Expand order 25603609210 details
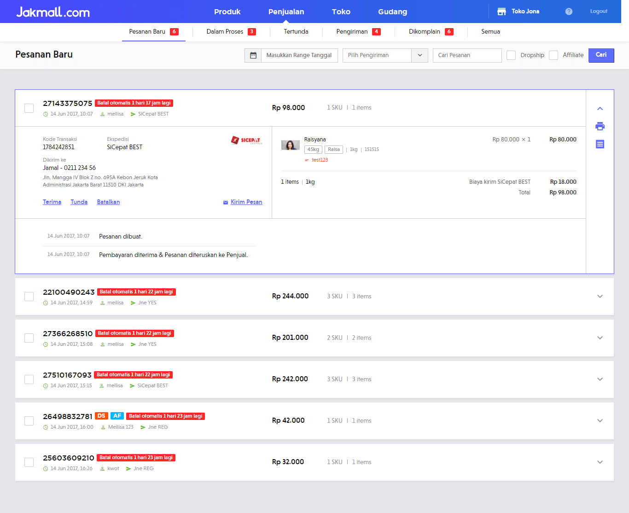 600,462
